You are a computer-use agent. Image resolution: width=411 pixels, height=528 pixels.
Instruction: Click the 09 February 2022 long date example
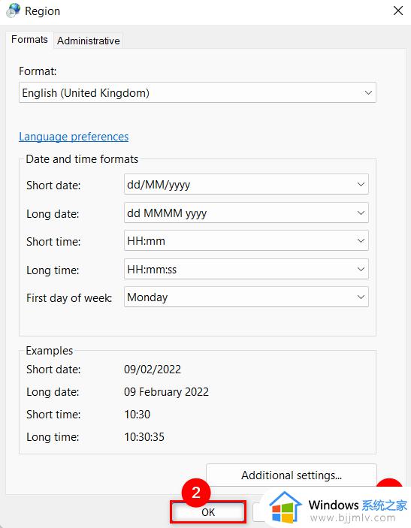[166, 391]
